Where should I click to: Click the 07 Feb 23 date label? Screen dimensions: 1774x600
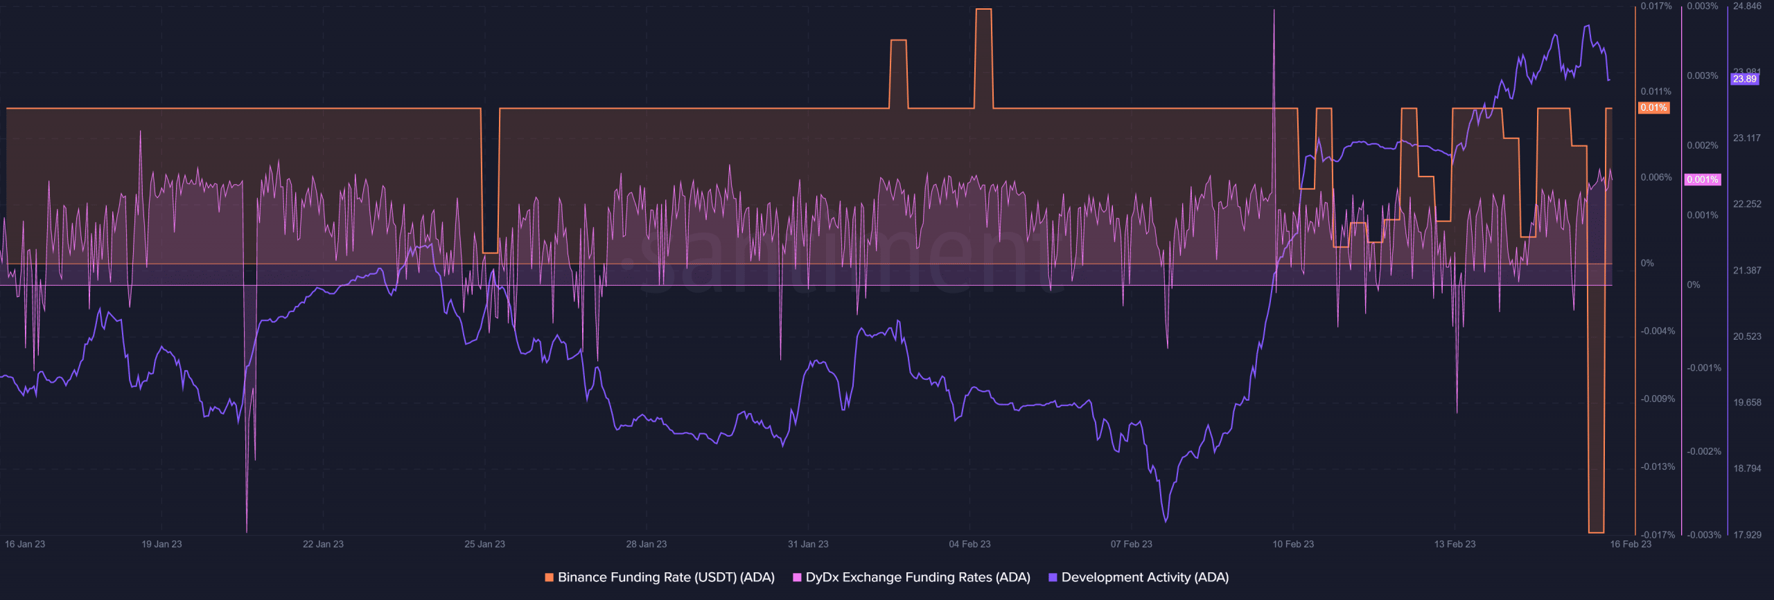click(1131, 545)
